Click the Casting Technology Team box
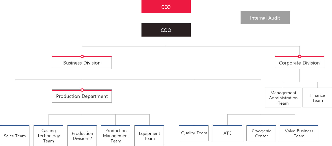This screenshot has width=332, height=146. pos(48,136)
